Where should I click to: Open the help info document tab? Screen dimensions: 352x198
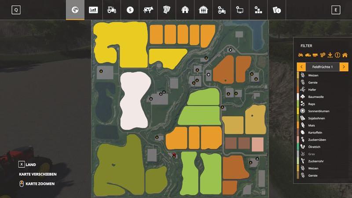(276, 10)
